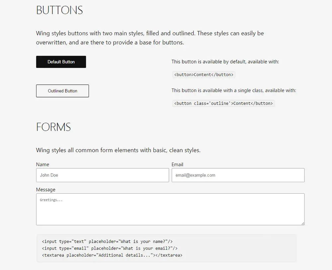Select the BUTTONS heading text
332x270 pixels.
click(59, 10)
